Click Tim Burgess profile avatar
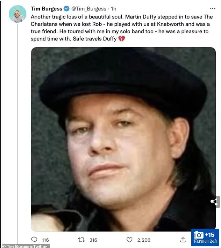The height and width of the screenshot is (248, 221). pos(17,14)
